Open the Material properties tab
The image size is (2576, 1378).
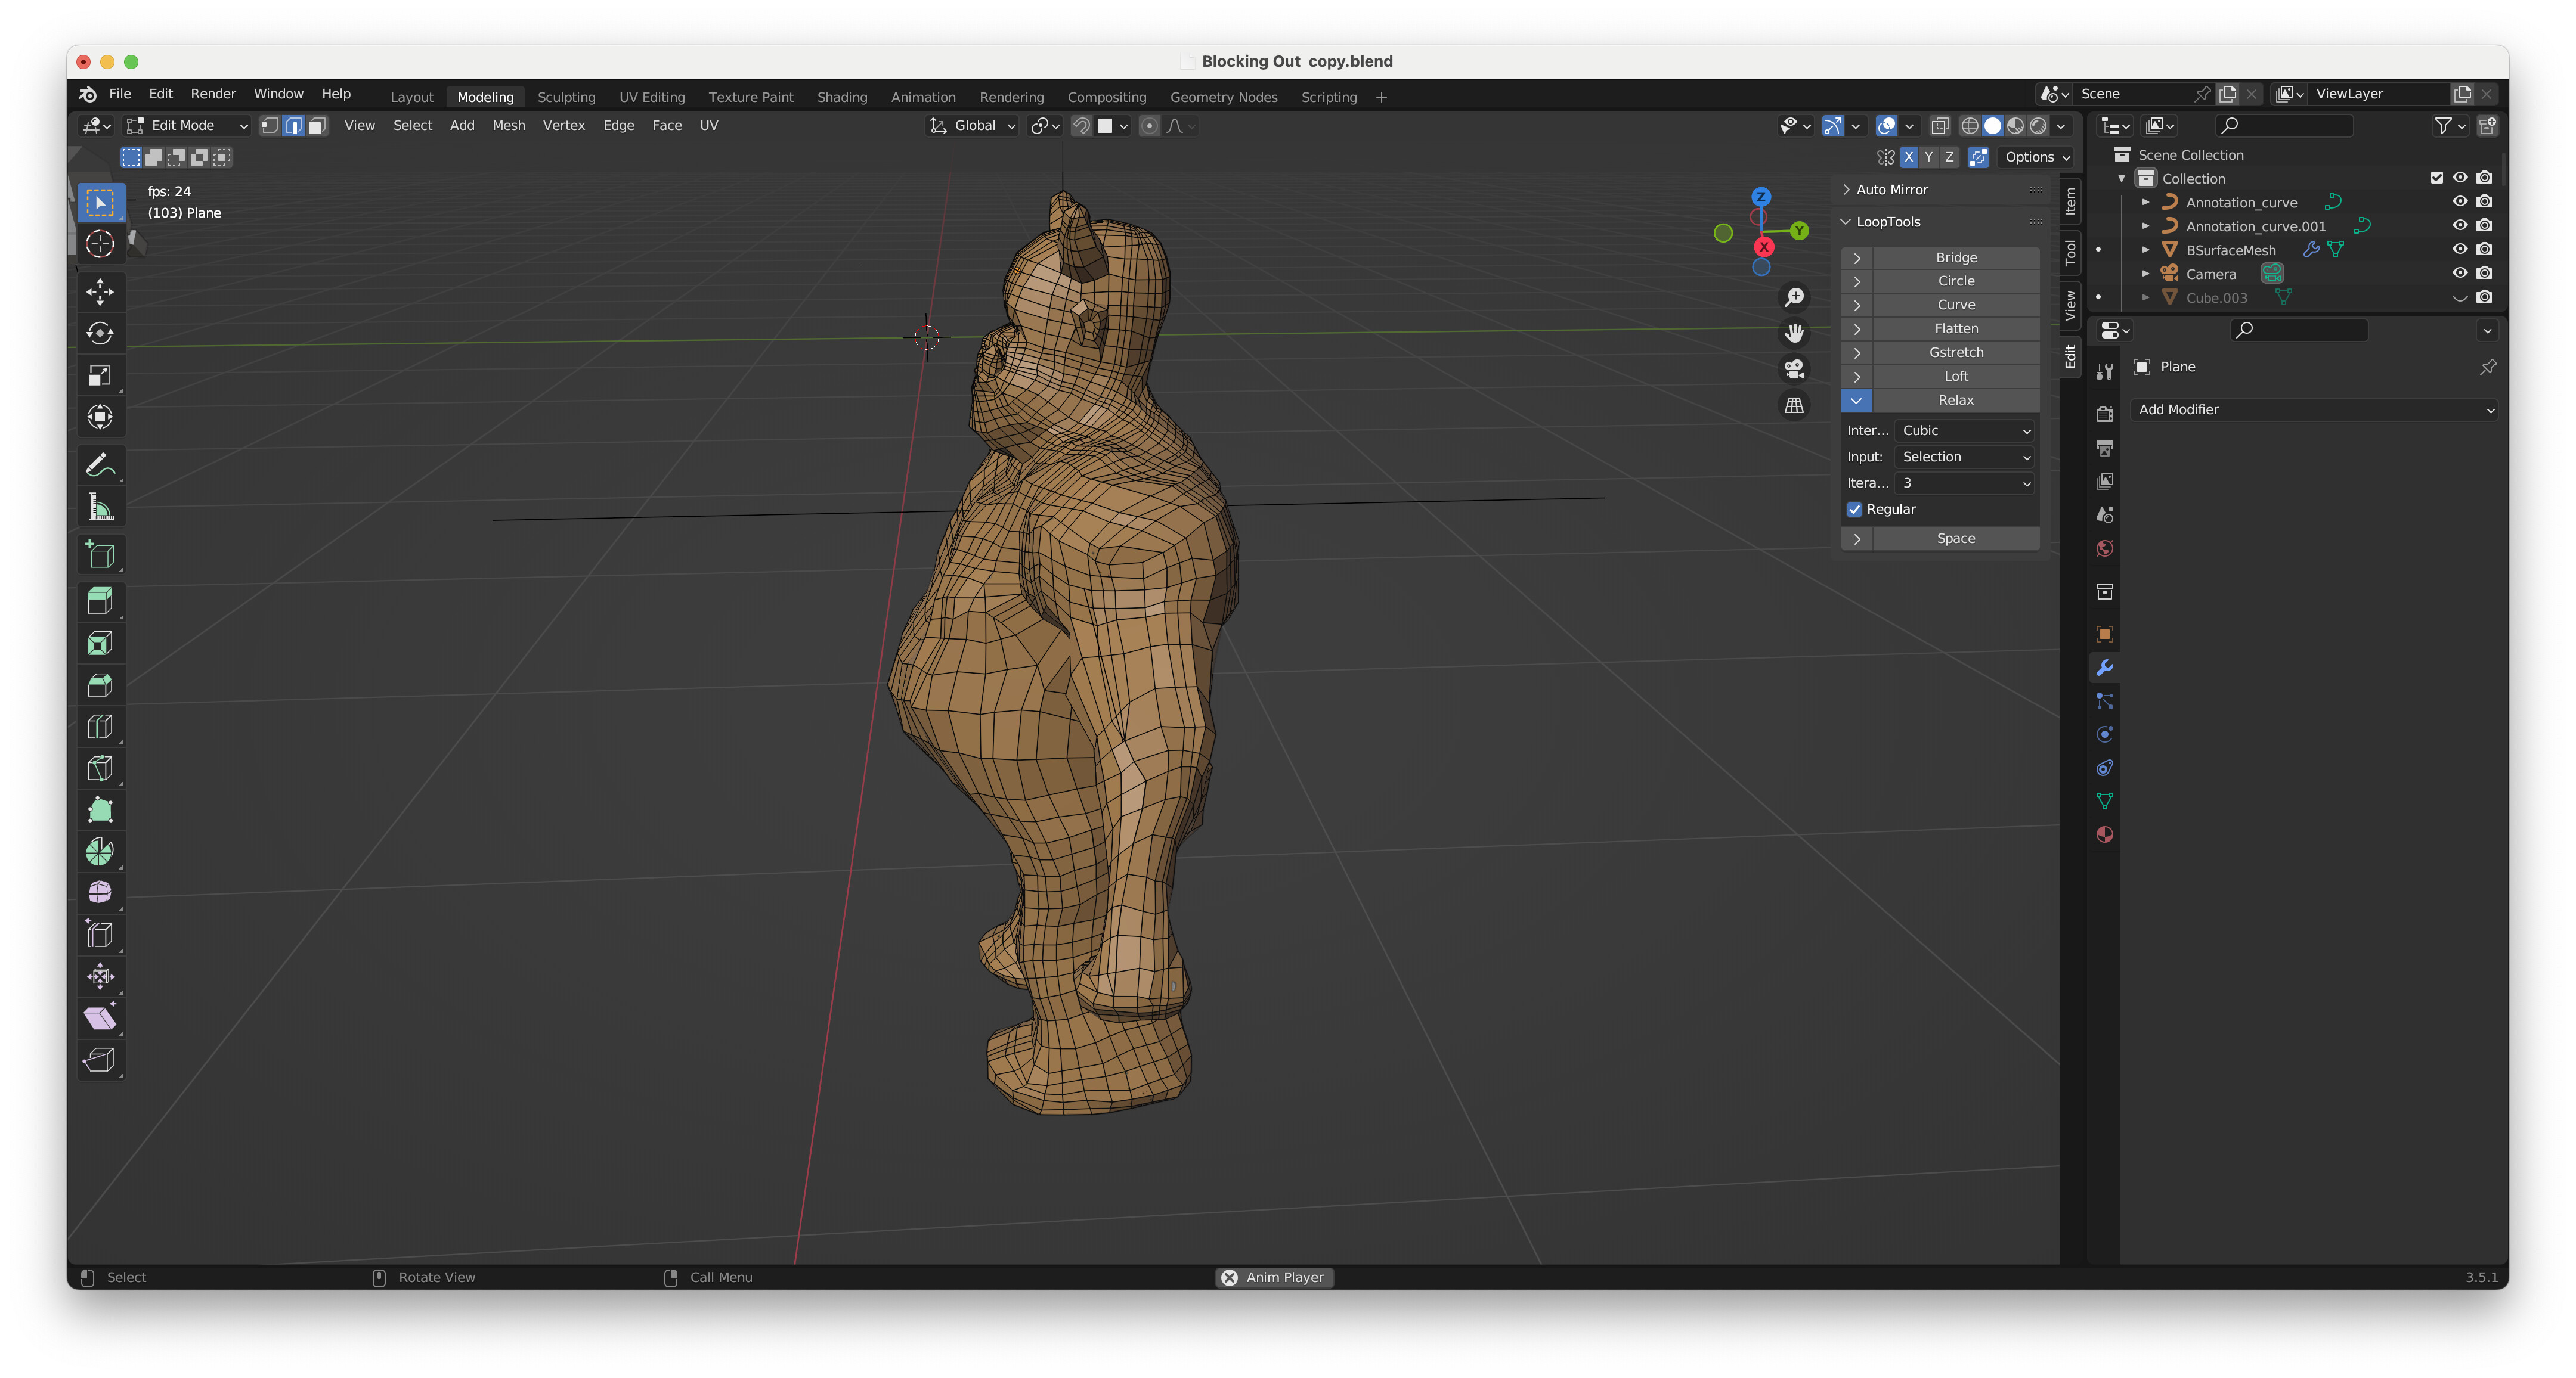coord(2105,834)
